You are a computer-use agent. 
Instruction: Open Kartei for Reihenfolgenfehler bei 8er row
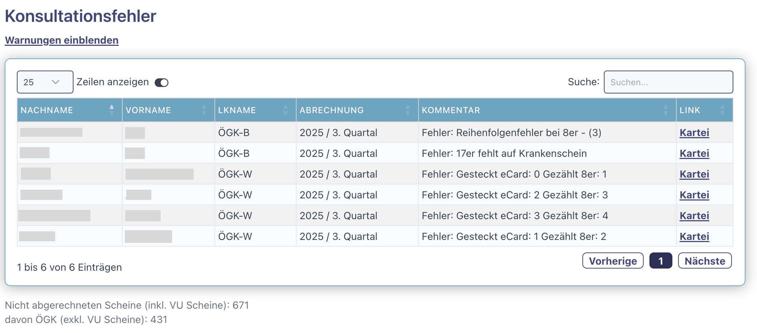tap(694, 133)
